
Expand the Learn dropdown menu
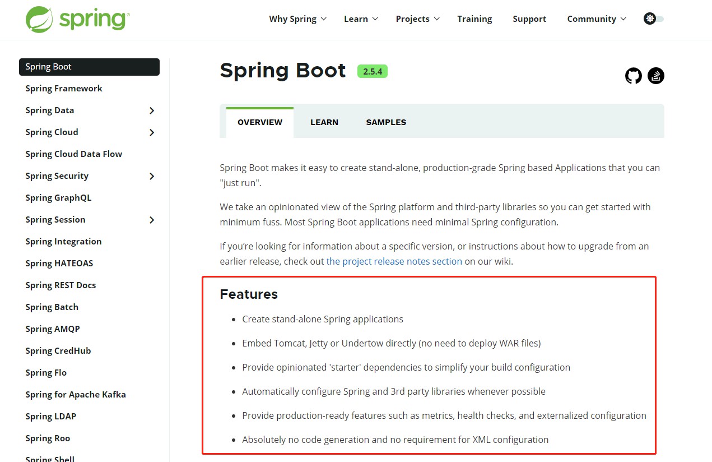(361, 19)
